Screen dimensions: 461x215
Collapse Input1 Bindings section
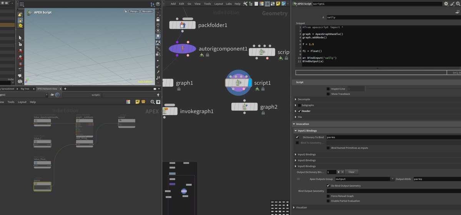coord(295,131)
